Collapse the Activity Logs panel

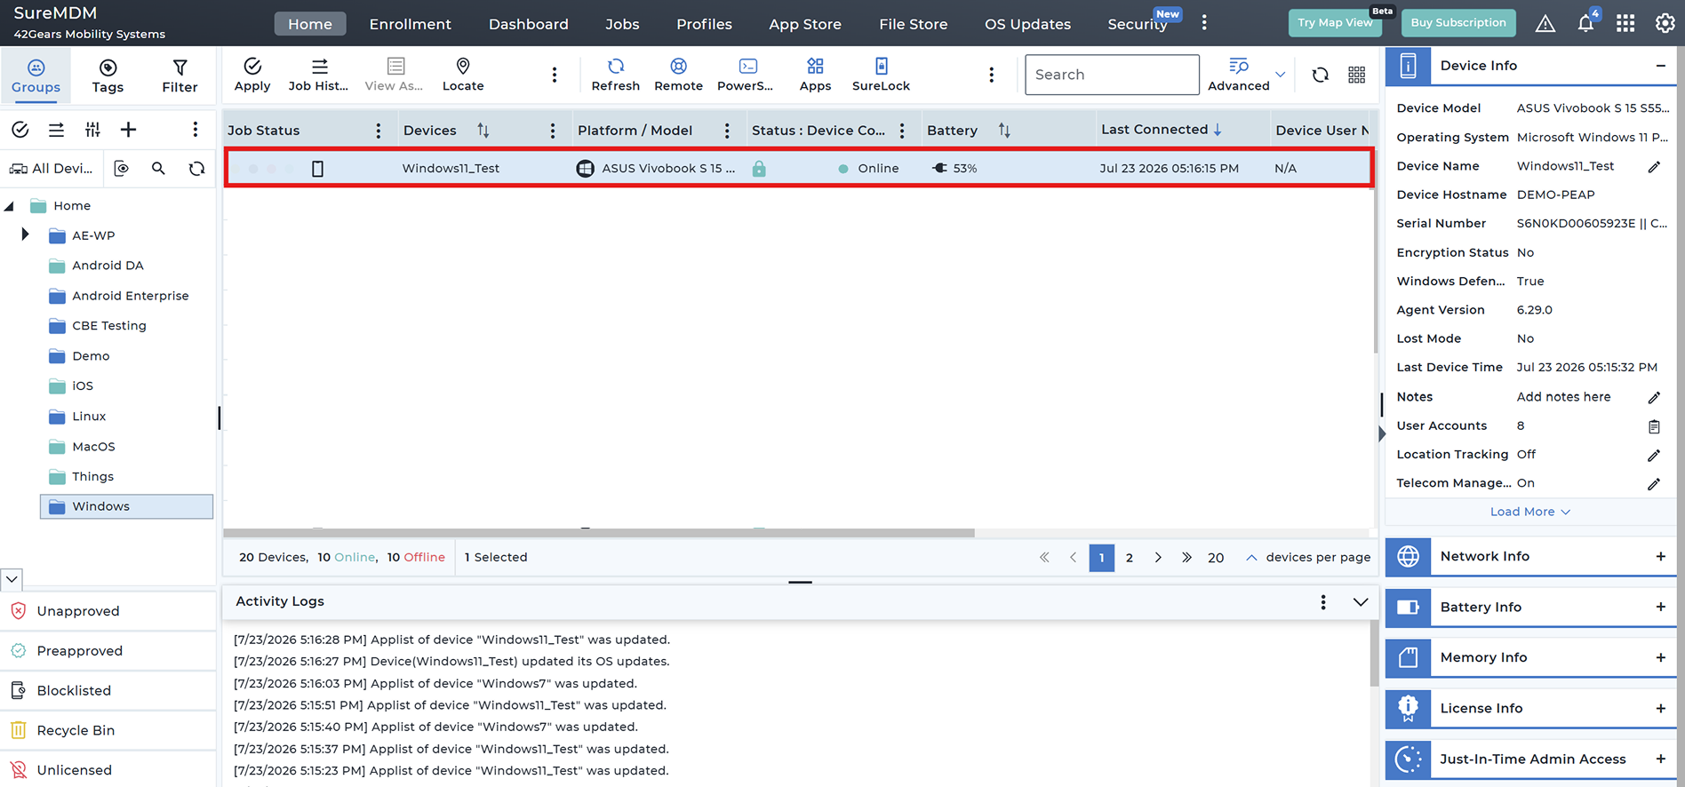point(1360,601)
